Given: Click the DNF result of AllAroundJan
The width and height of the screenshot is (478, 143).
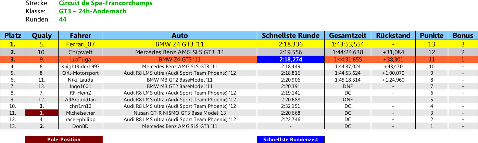Looking at the screenshot, I should pos(348,100).
